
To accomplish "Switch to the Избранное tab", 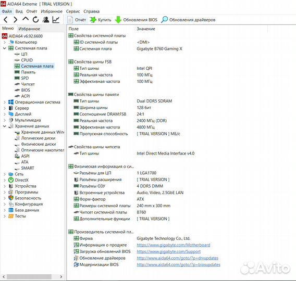I will 29,29.
